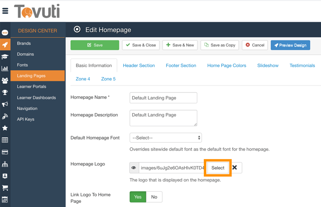Open the Default Homepage Font dropdown
Screen dimensions: 321x207
(166, 138)
